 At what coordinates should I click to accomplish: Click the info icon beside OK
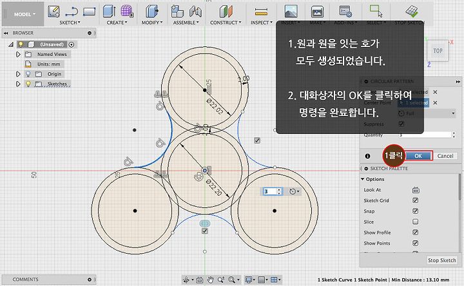(x=367, y=156)
